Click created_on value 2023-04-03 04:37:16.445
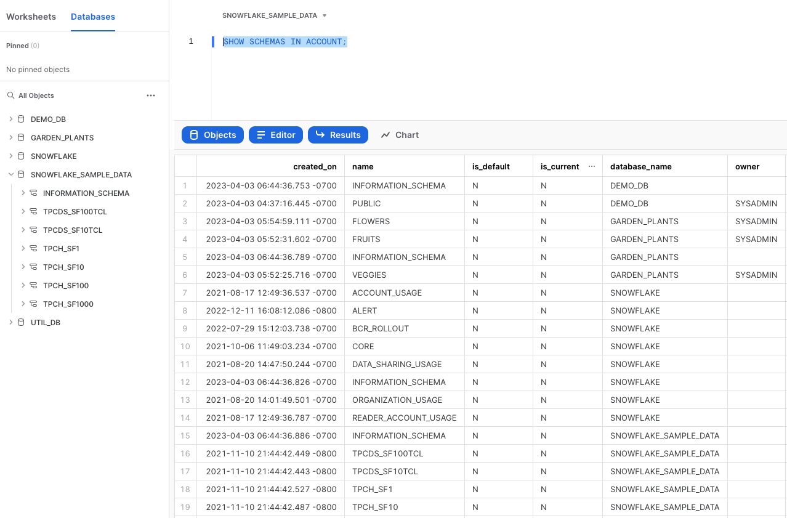 (271, 203)
